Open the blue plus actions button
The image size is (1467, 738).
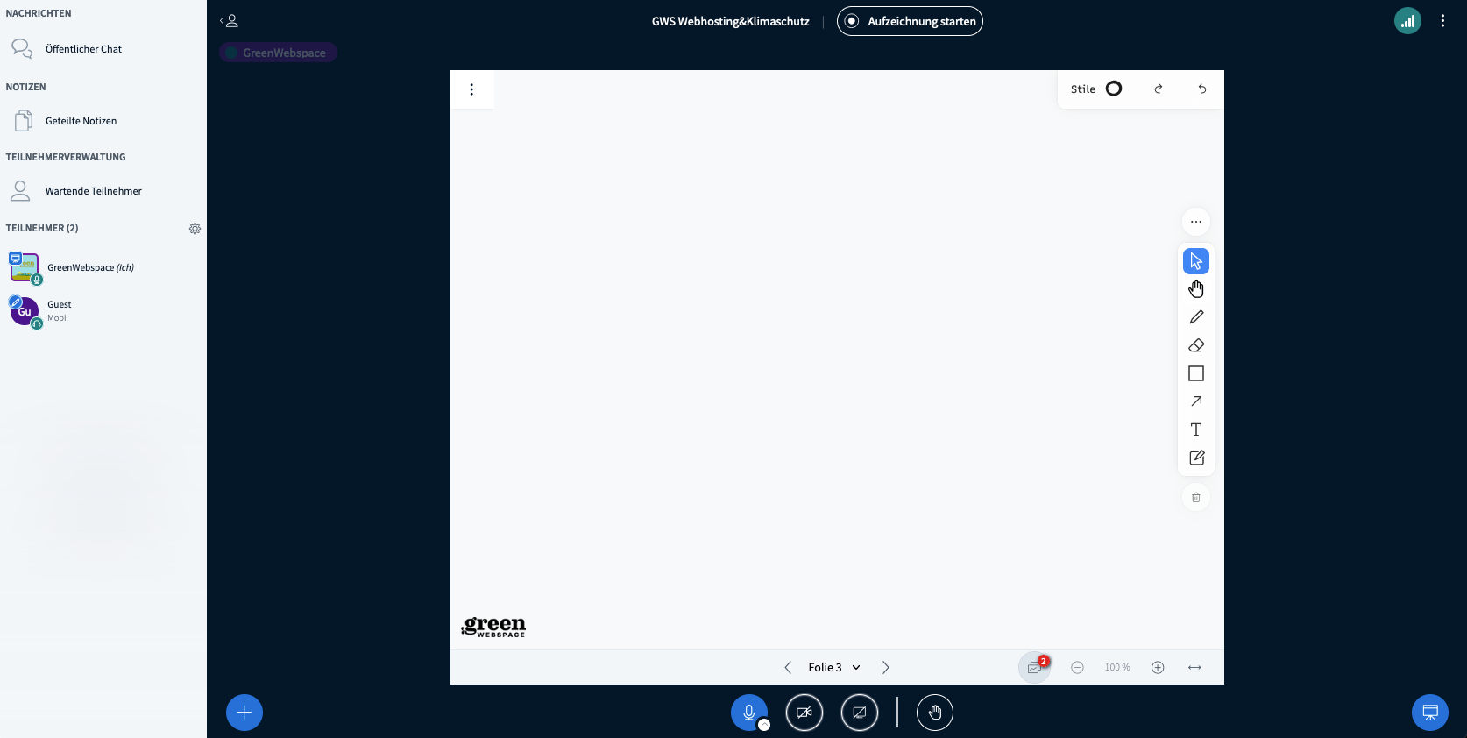point(244,713)
